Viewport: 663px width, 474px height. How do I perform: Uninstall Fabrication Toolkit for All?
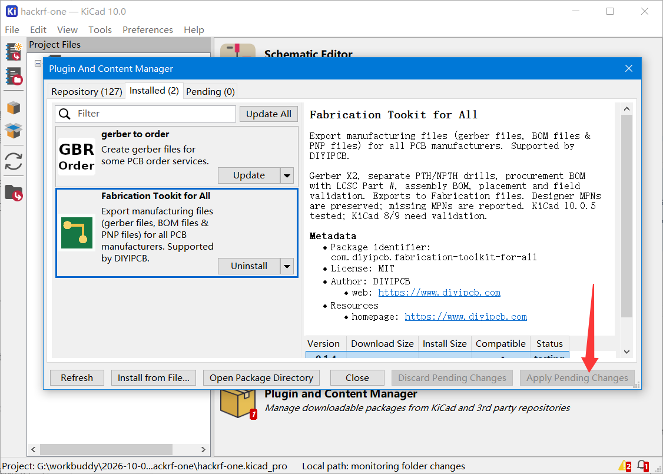[x=249, y=266]
